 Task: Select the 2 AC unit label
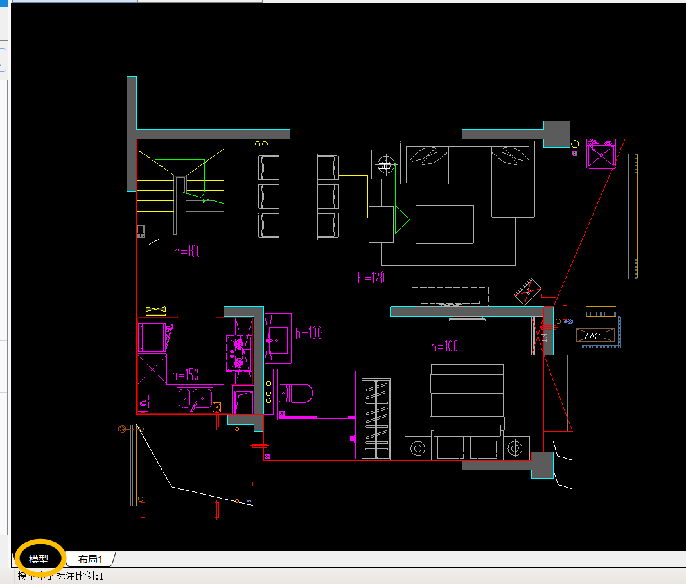(595, 335)
